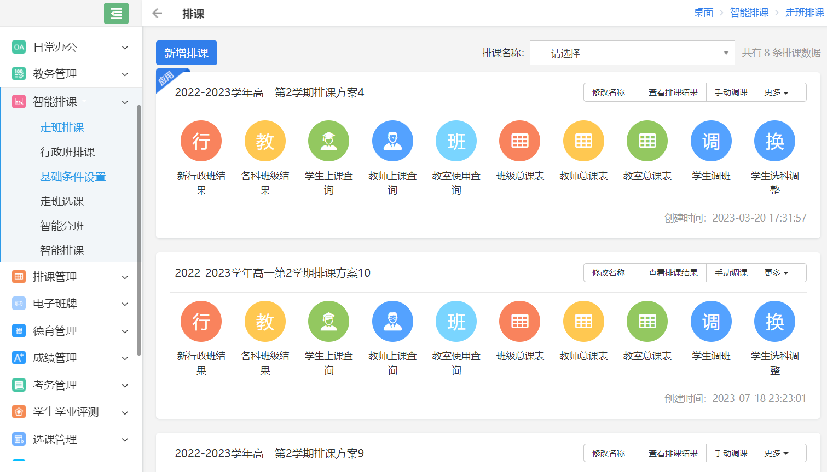Open 教师总课表 in 方案10
827x472 pixels.
(583, 322)
